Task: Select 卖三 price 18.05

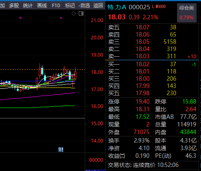Action: [x=143, y=42]
